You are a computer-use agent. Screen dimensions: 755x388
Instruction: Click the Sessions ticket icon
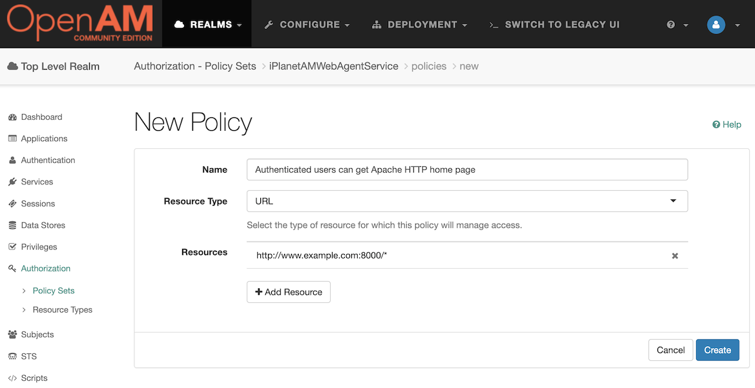click(x=12, y=204)
